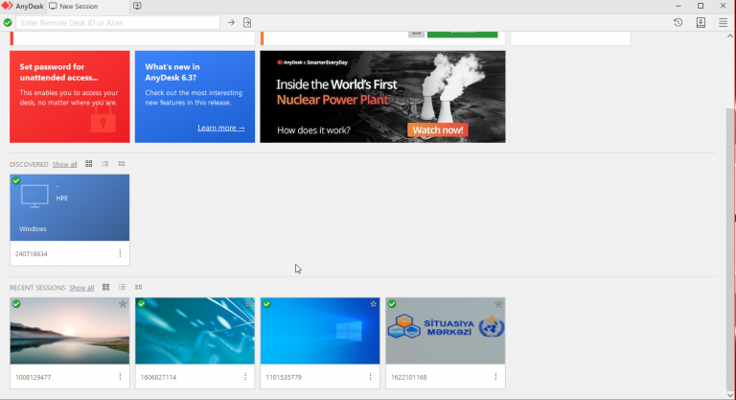Open options menu for session 1008129477
This screenshot has height=400, width=736.
click(120, 377)
